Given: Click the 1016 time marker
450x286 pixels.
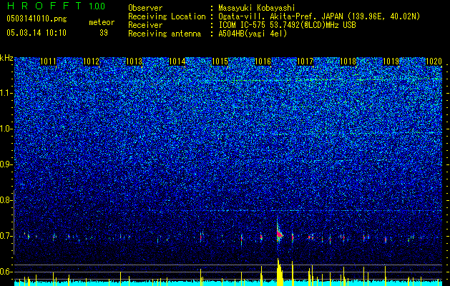Looking at the screenshot, I should (263, 61).
